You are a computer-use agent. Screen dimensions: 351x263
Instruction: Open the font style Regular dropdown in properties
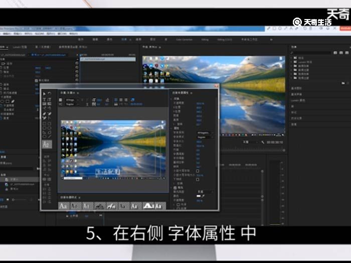click(205, 137)
